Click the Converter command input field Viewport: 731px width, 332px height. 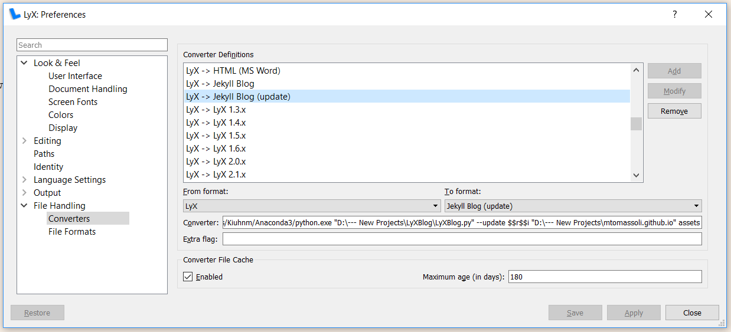(x=462, y=222)
